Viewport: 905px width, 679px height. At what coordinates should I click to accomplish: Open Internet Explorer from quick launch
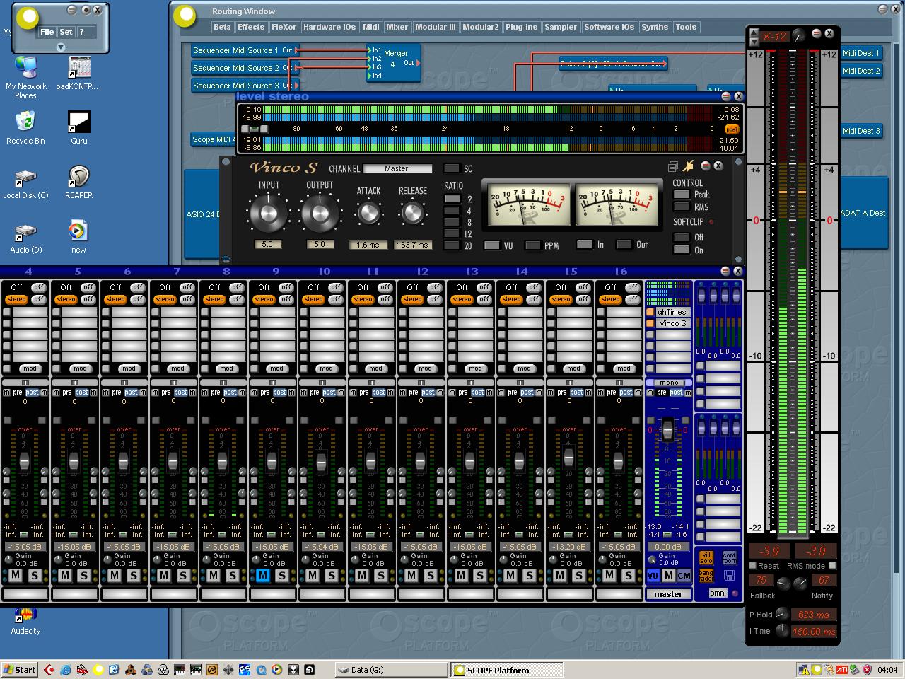(65, 669)
